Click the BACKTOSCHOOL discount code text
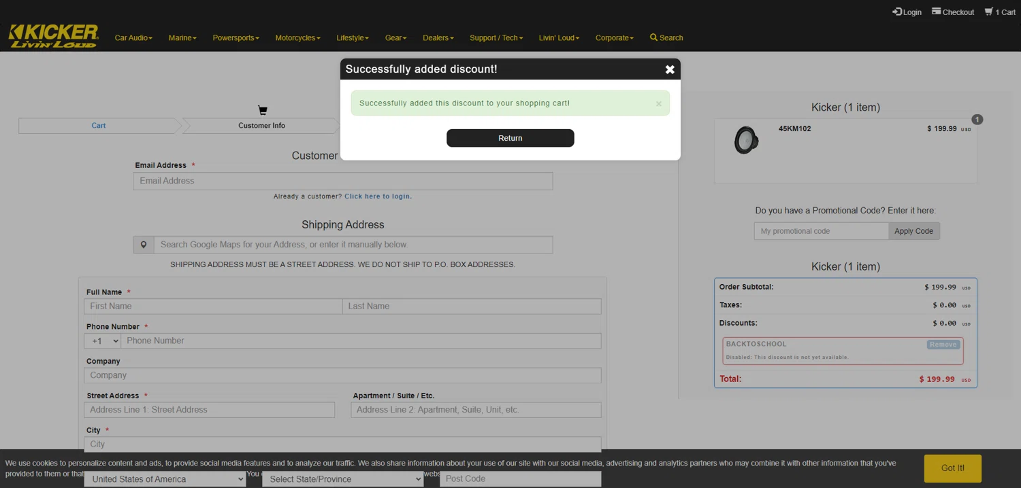The height and width of the screenshot is (488, 1021). (x=756, y=345)
